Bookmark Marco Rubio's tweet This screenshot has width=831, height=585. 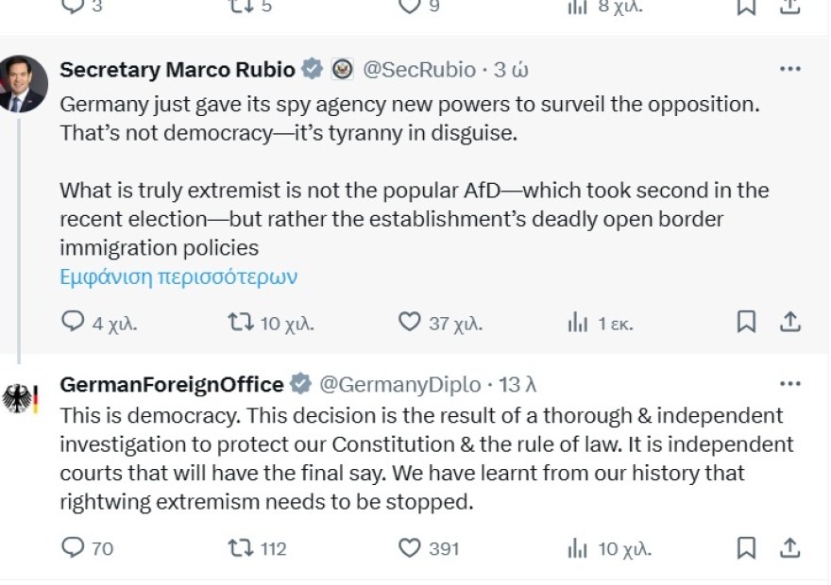coord(746,323)
